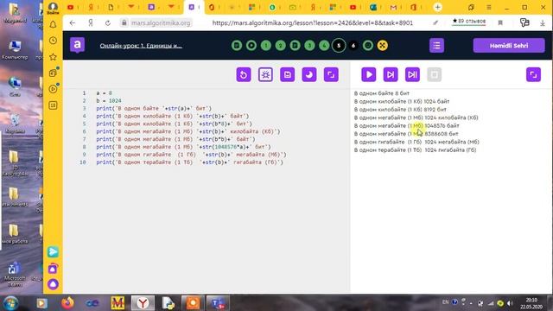Go to step 3 circle
Screen dimensions: 553x311
(309, 46)
